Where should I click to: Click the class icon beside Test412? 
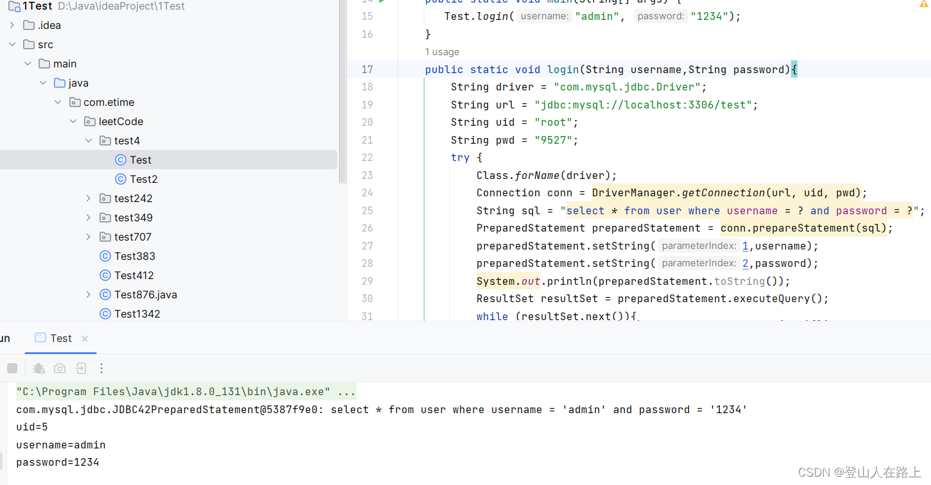pyautogui.click(x=105, y=275)
